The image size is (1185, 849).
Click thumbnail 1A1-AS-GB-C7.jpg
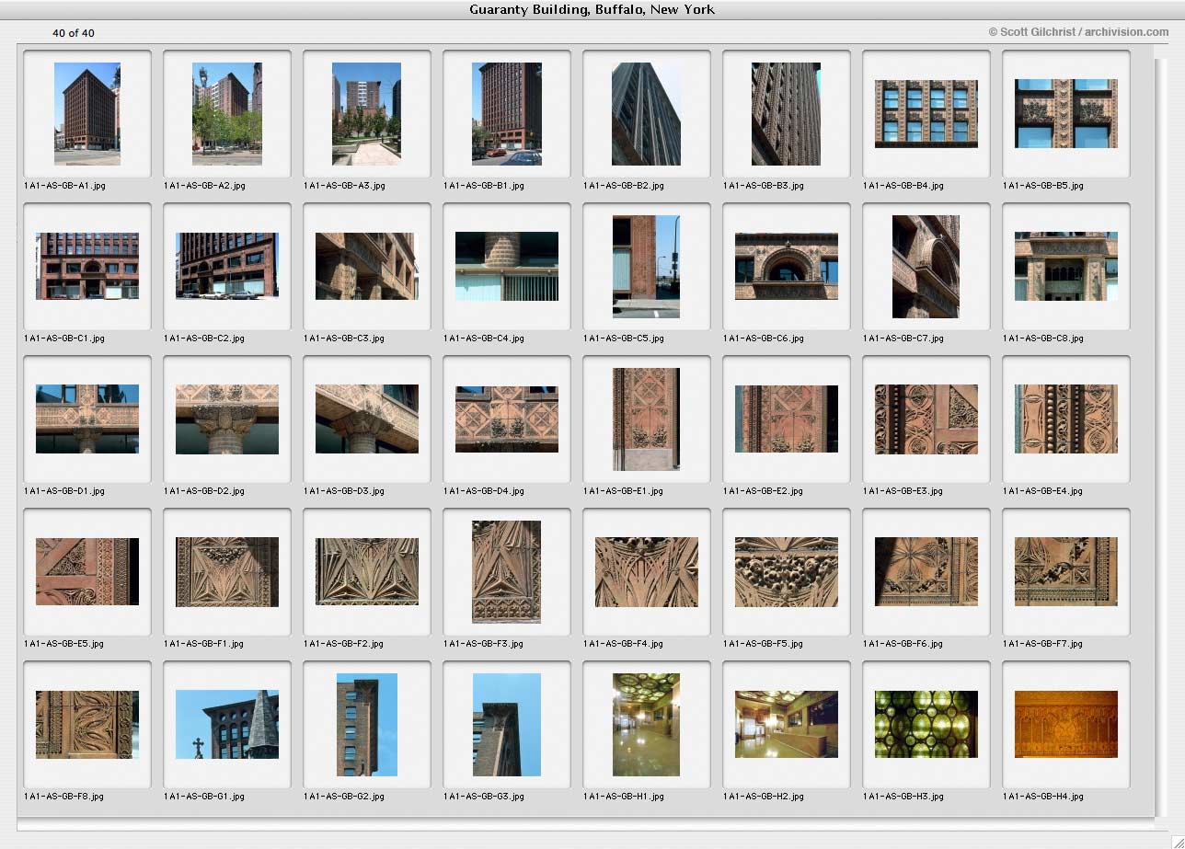pyautogui.click(x=926, y=267)
